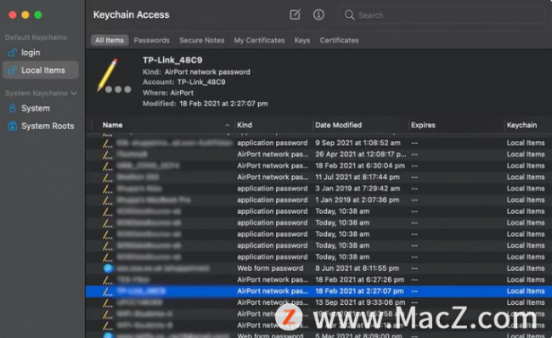Image resolution: width=552 pixels, height=338 pixels.
Task: Click pencil icon of 11 Jul 2021 row
Action: tap(107, 177)
